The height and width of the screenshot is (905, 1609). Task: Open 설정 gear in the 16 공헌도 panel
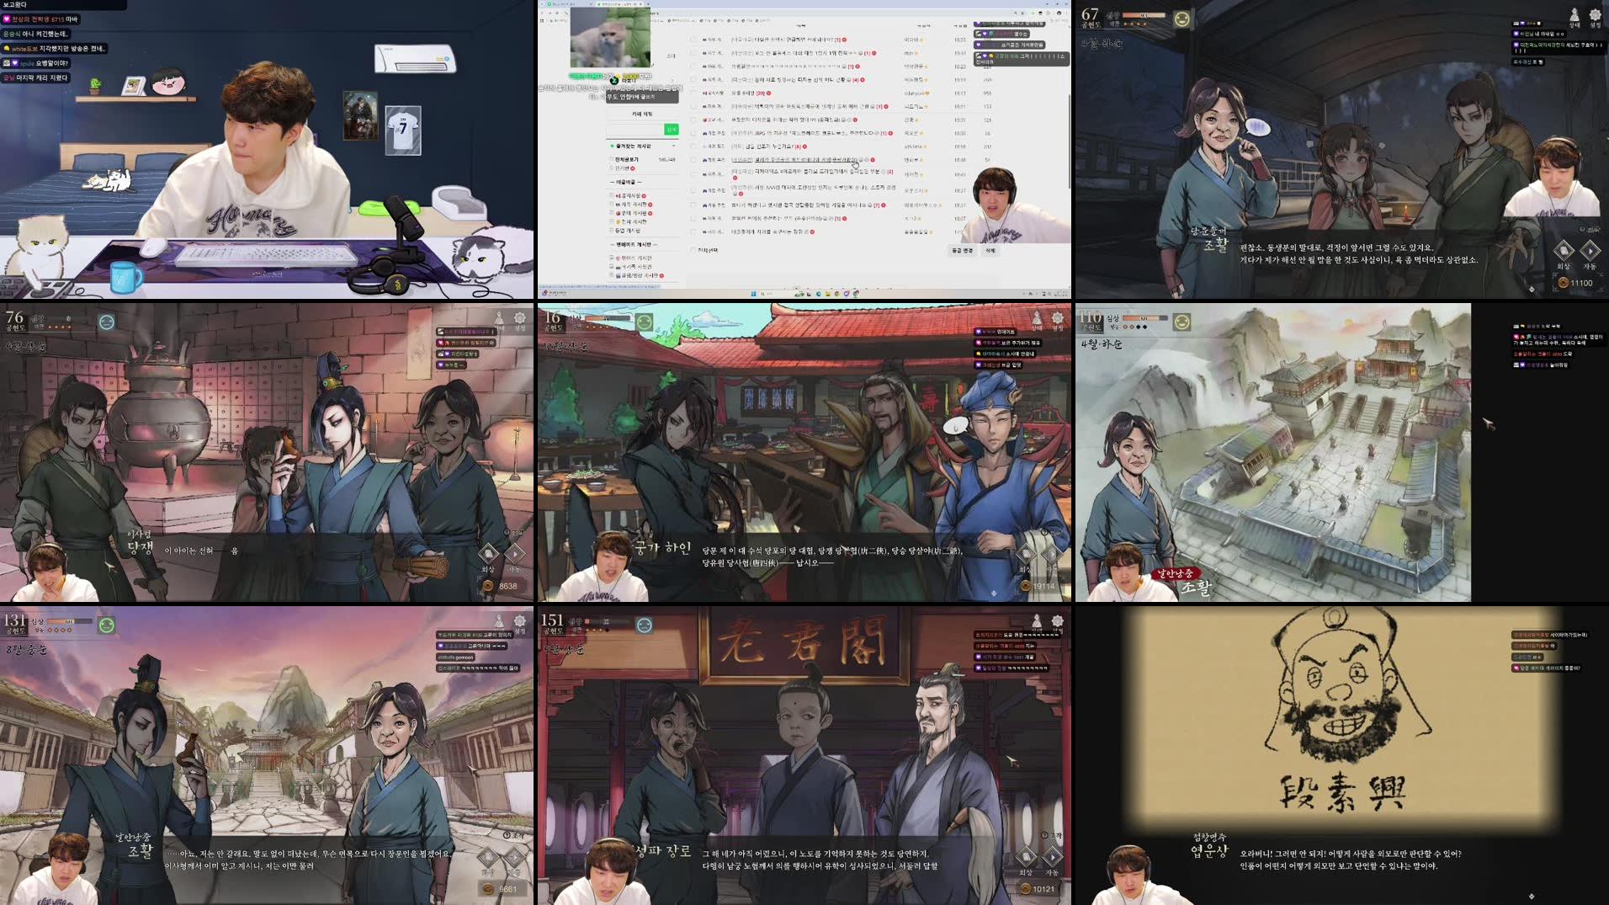coord(1058,321)
